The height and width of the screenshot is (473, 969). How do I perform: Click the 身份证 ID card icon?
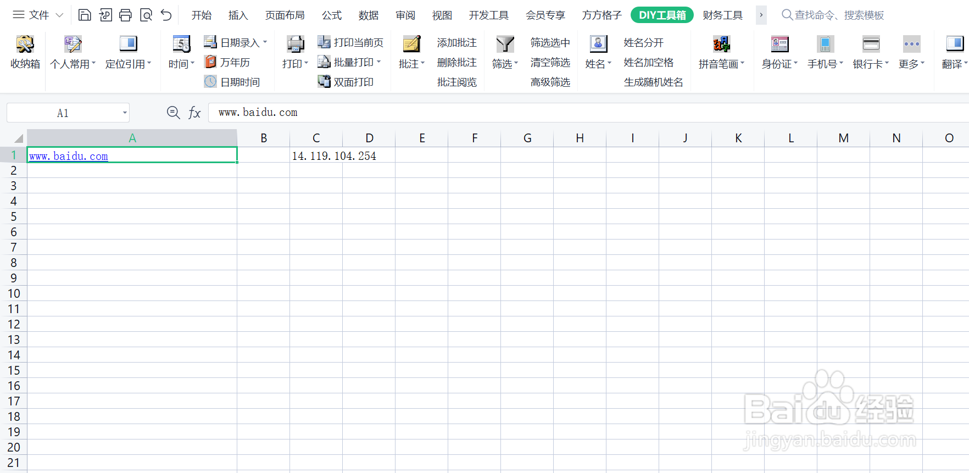pyautogui.click(x=779, y=44)
